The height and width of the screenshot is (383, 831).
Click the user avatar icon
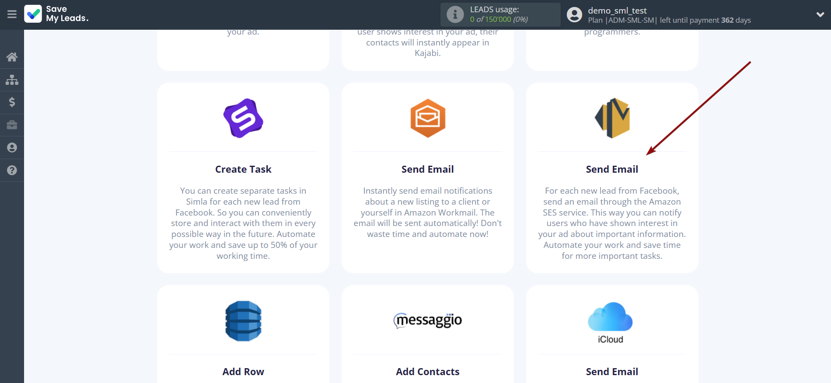coord(574,15)
